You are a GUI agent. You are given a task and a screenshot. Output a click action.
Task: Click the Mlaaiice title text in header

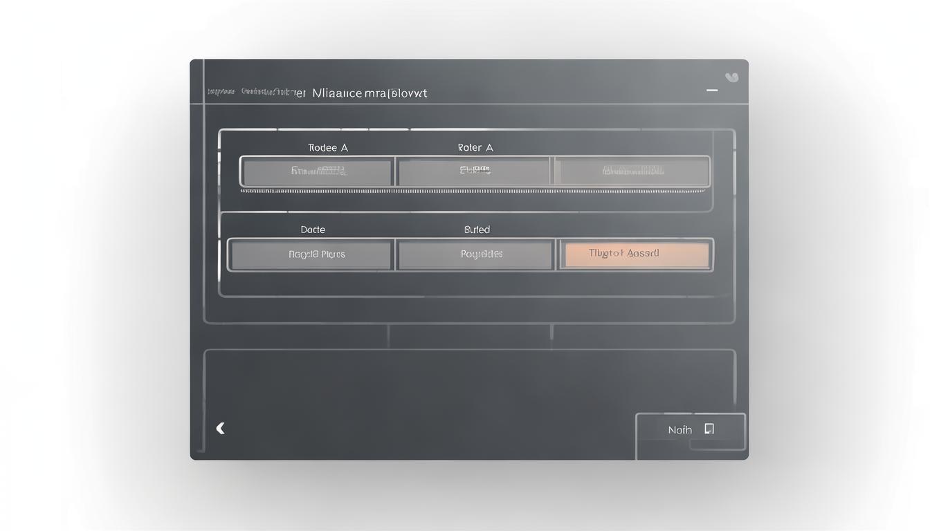click(x=370, y=93)
